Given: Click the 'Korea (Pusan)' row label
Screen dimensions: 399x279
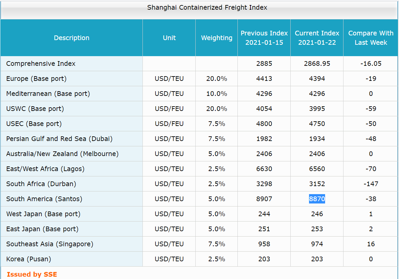Looking at the screenshot, I should tap(28, 259).
